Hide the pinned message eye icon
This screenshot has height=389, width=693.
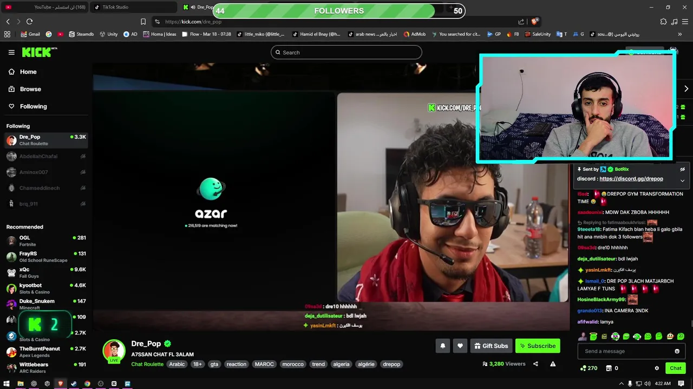click(682, 169)
